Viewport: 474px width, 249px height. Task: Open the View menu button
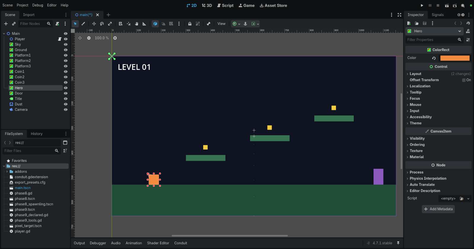point(221,24)
